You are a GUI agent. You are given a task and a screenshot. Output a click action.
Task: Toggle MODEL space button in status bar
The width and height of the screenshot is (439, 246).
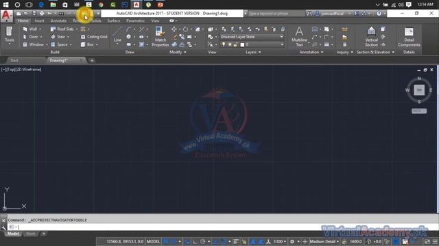point(153,241)
